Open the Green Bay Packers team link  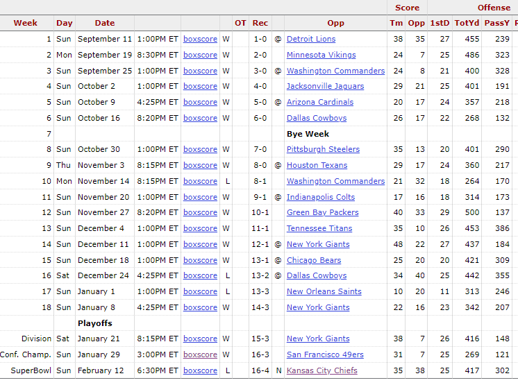(x=322, y=212)
